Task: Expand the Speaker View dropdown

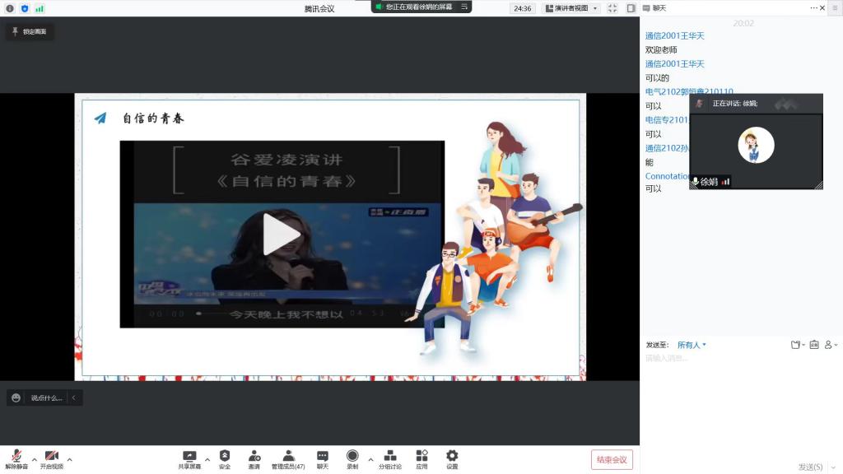Action: 571,8
